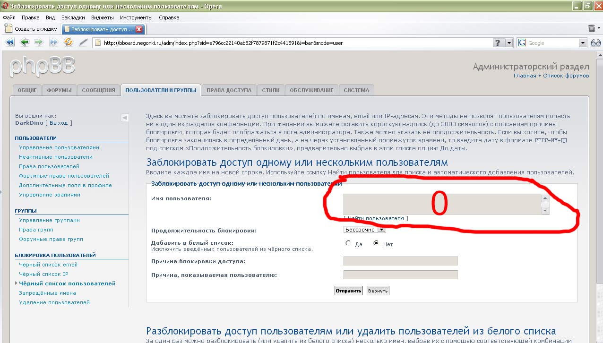
Task: Expand the address bar history dropdown
Action: [x=509, y=43]
